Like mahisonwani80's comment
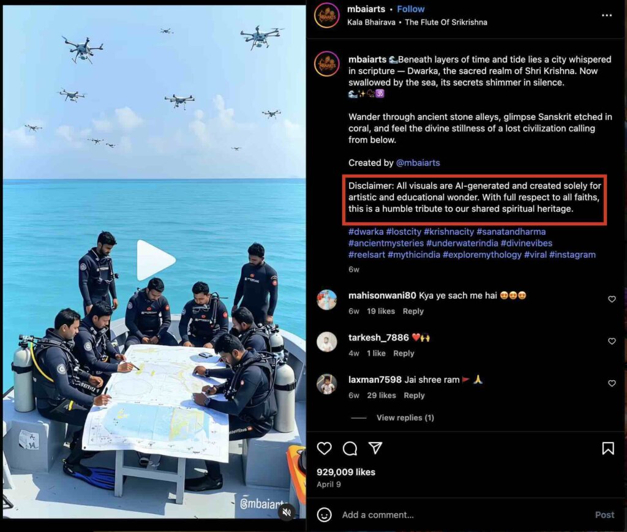 point(612,299)
